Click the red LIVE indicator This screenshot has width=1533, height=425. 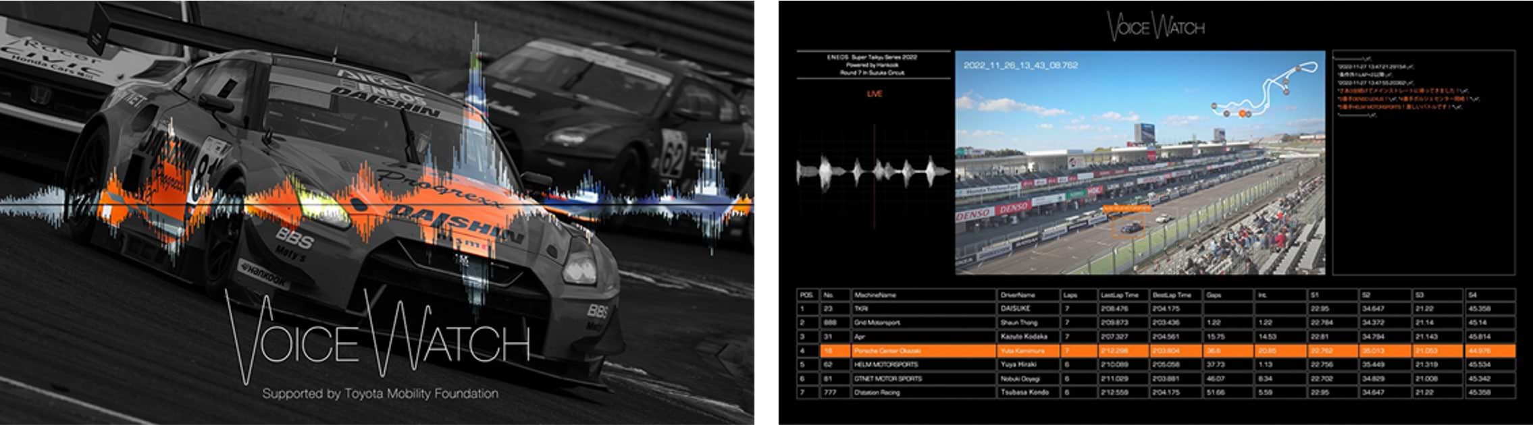[874, 94]
